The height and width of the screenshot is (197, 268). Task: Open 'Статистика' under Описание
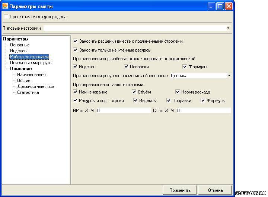click(x=28, y=92)
